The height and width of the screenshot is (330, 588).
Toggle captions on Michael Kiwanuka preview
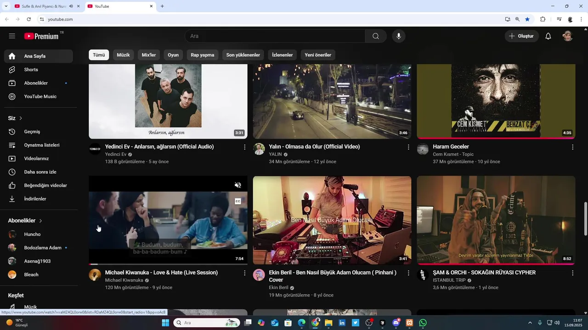point(238,201)
